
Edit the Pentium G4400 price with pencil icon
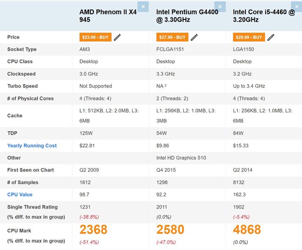(194, 37)
